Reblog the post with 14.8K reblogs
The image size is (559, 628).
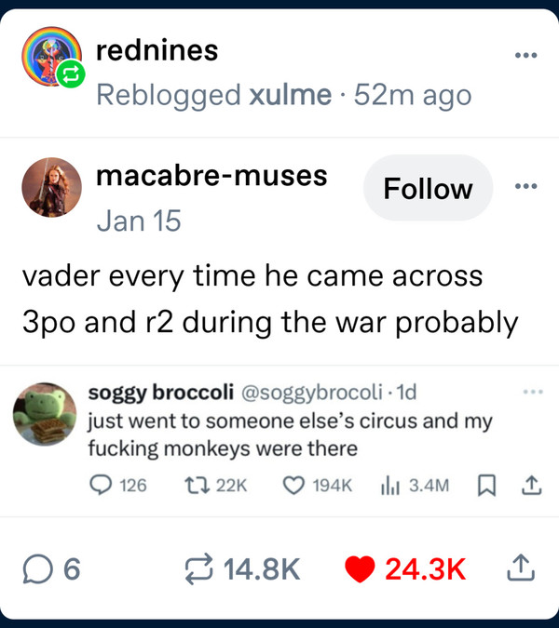tap(198, 569)
